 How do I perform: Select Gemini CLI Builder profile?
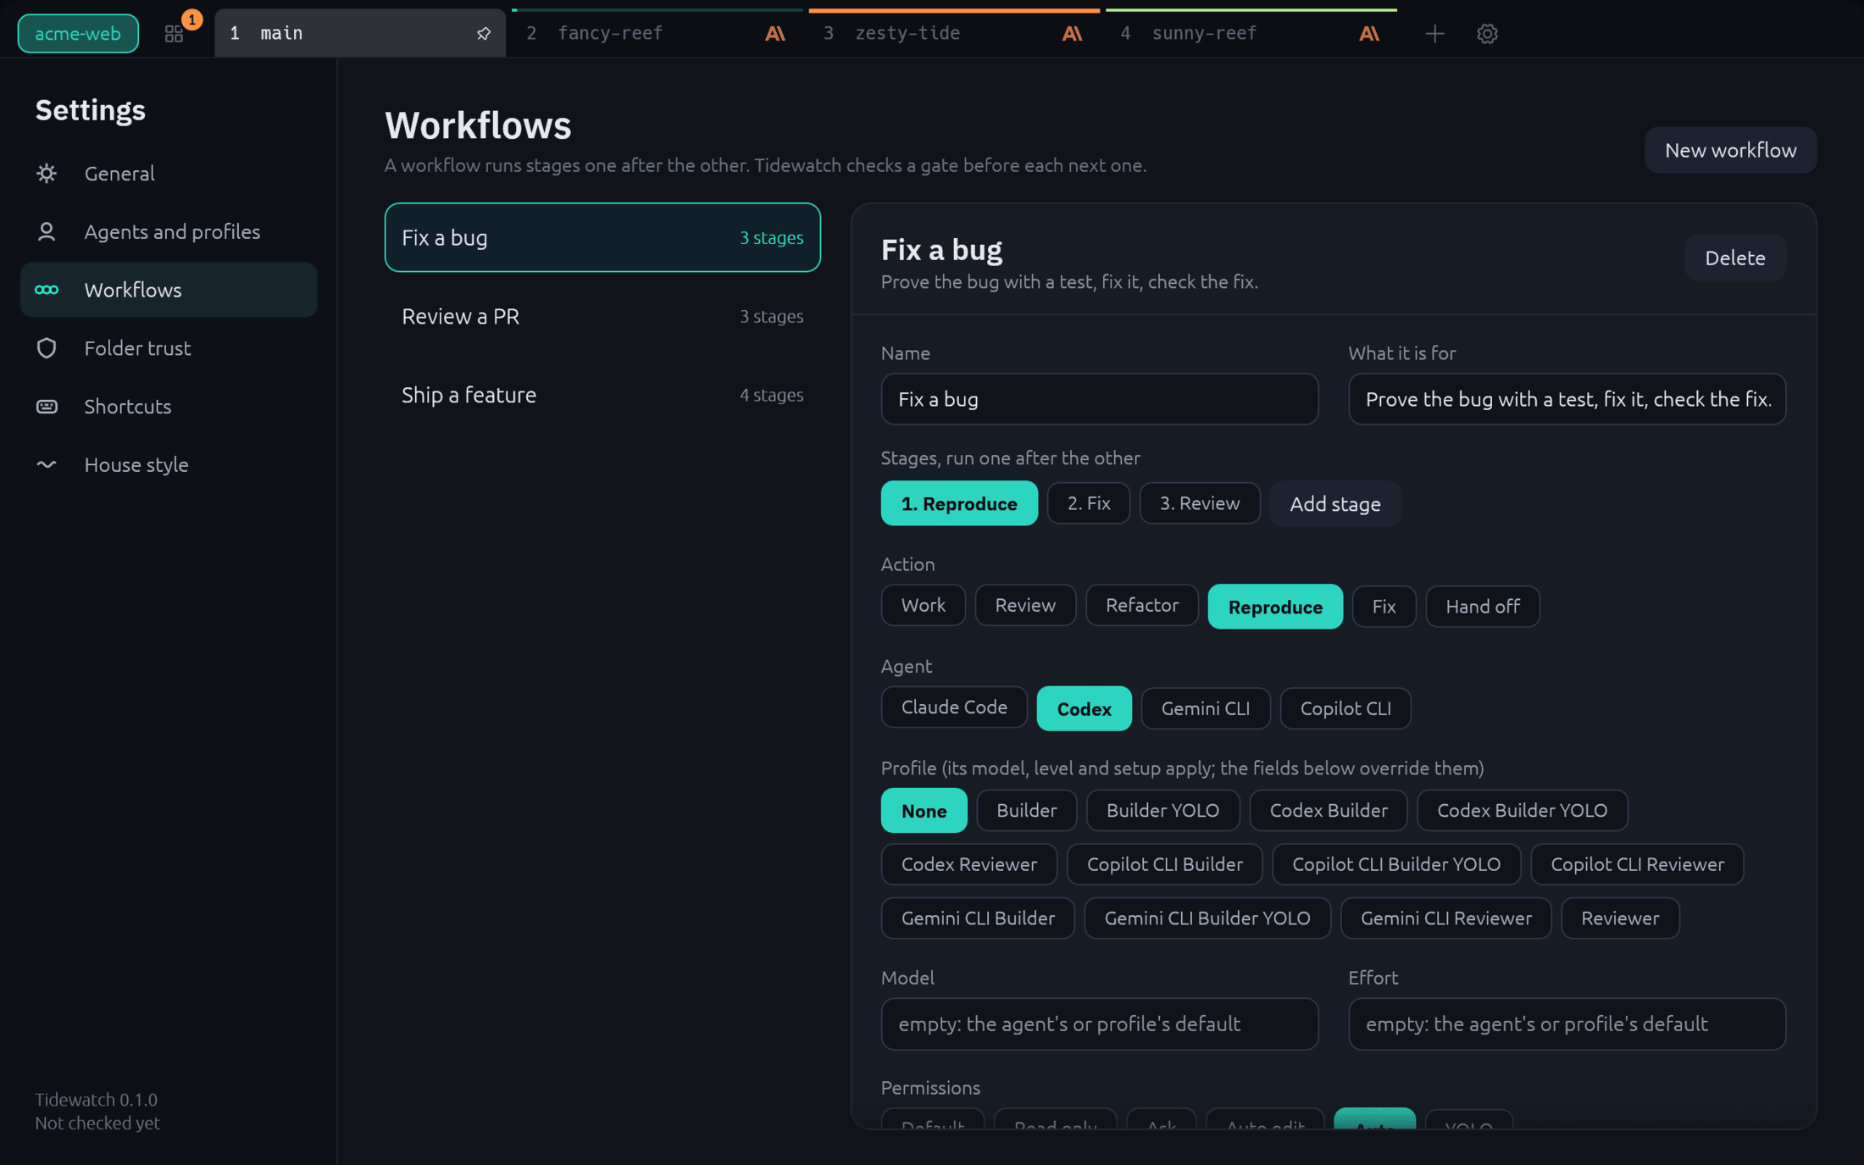(x=978, y=918)
